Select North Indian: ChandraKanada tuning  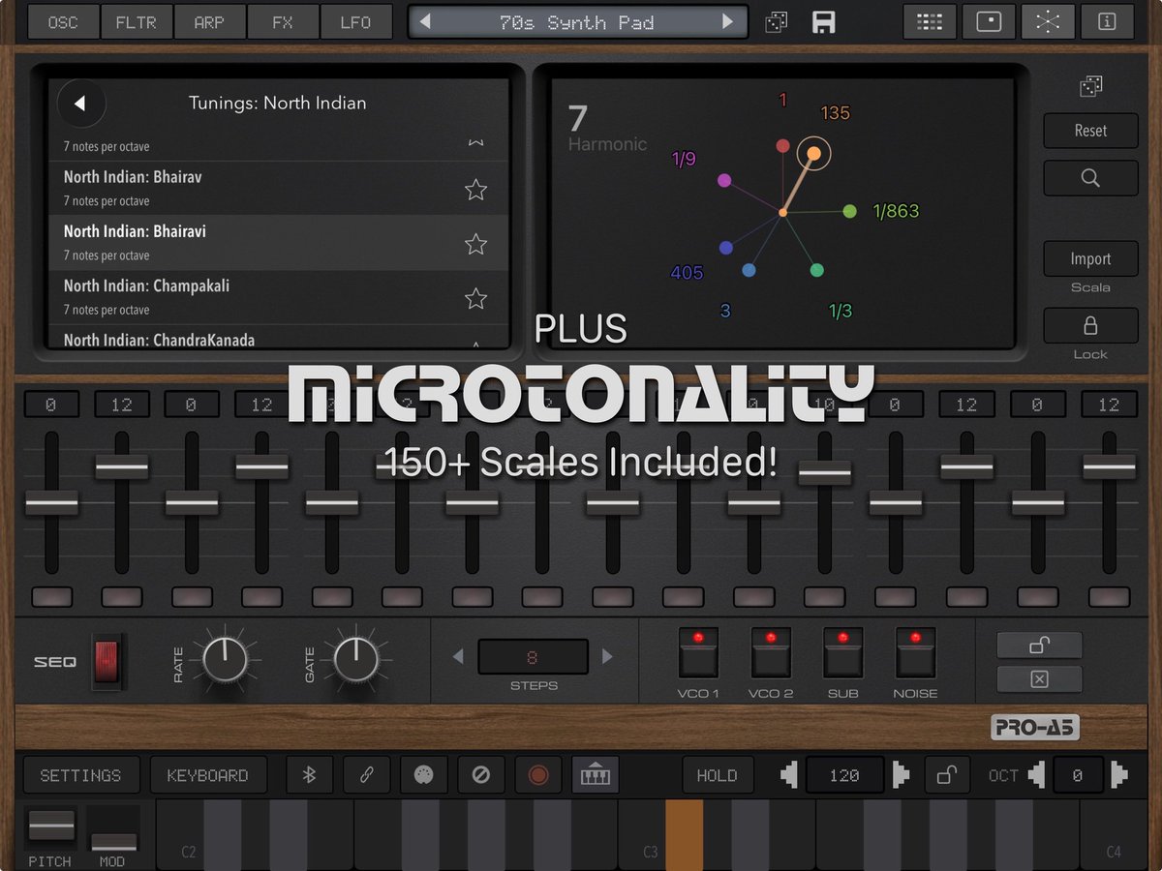[279, 337]
